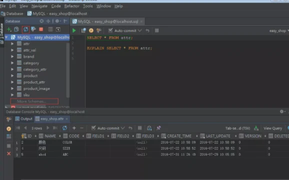The height and width of the screenshot is (180, 289).
Task: Click the duplicate data source icon
Action: pyautogui.click(x=16, y=29)
